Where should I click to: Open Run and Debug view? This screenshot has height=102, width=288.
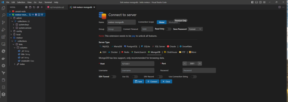pyautogui.click(x=3, y=30)
